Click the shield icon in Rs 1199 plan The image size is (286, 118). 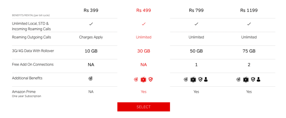[253, 79]
